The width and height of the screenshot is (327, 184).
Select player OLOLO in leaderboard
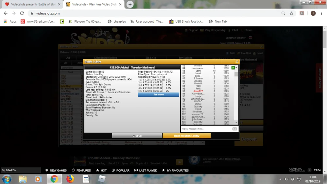(x=198, y=102)
